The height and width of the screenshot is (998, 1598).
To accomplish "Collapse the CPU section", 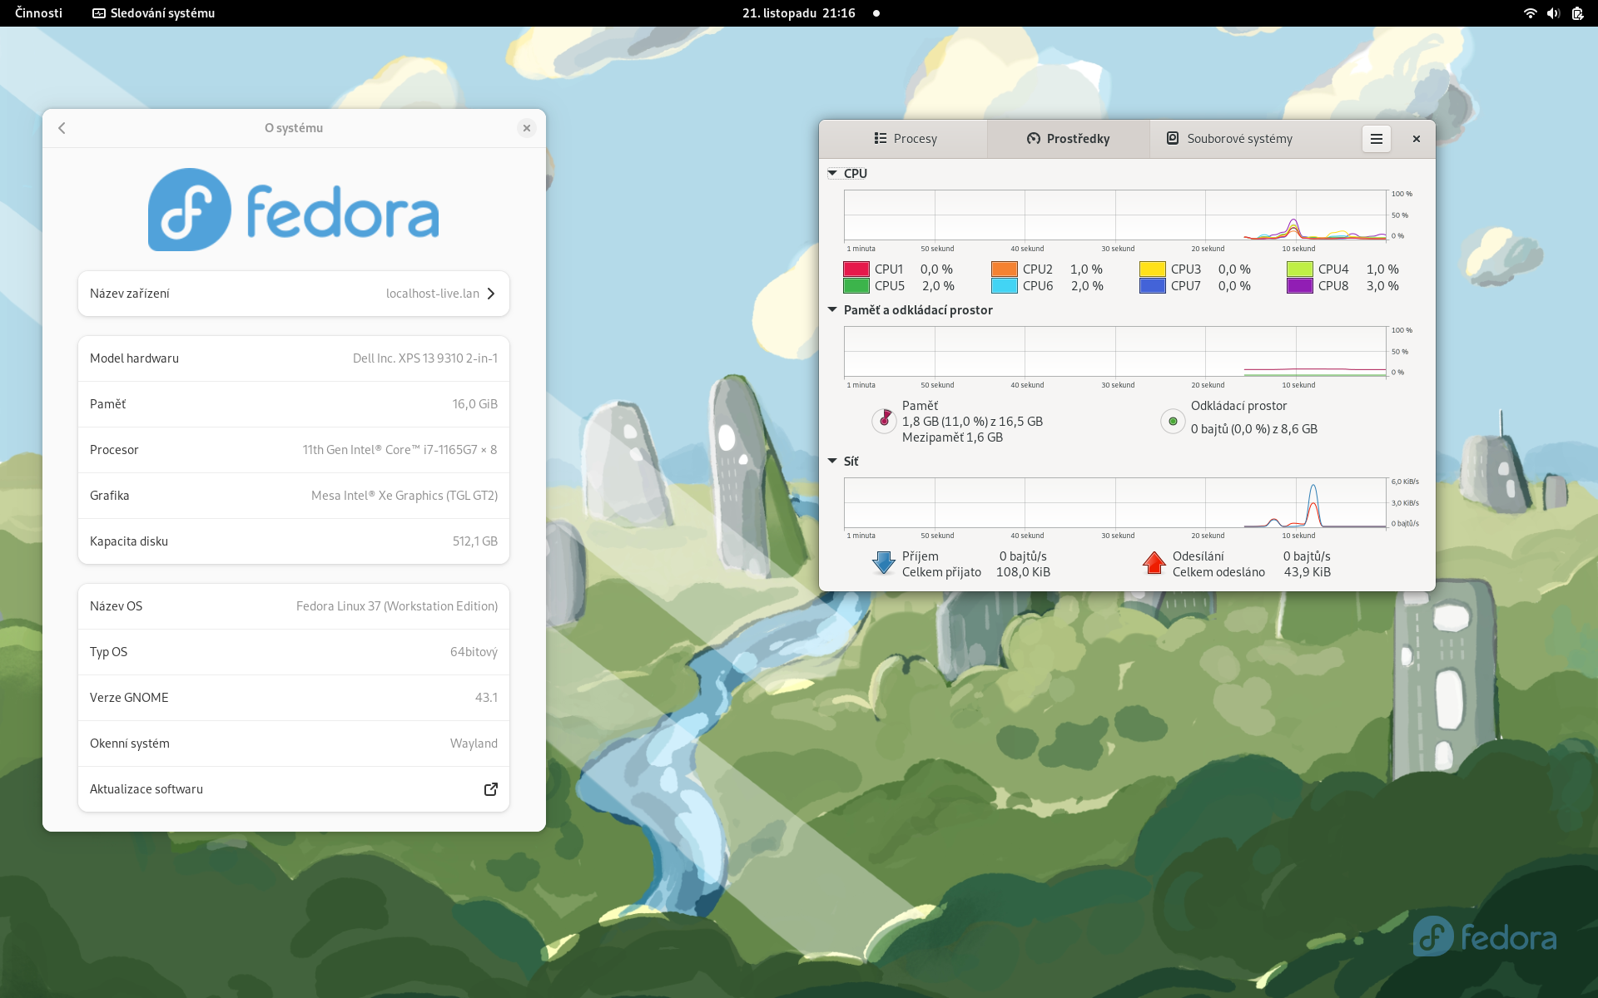I will [x=832, y=173].
